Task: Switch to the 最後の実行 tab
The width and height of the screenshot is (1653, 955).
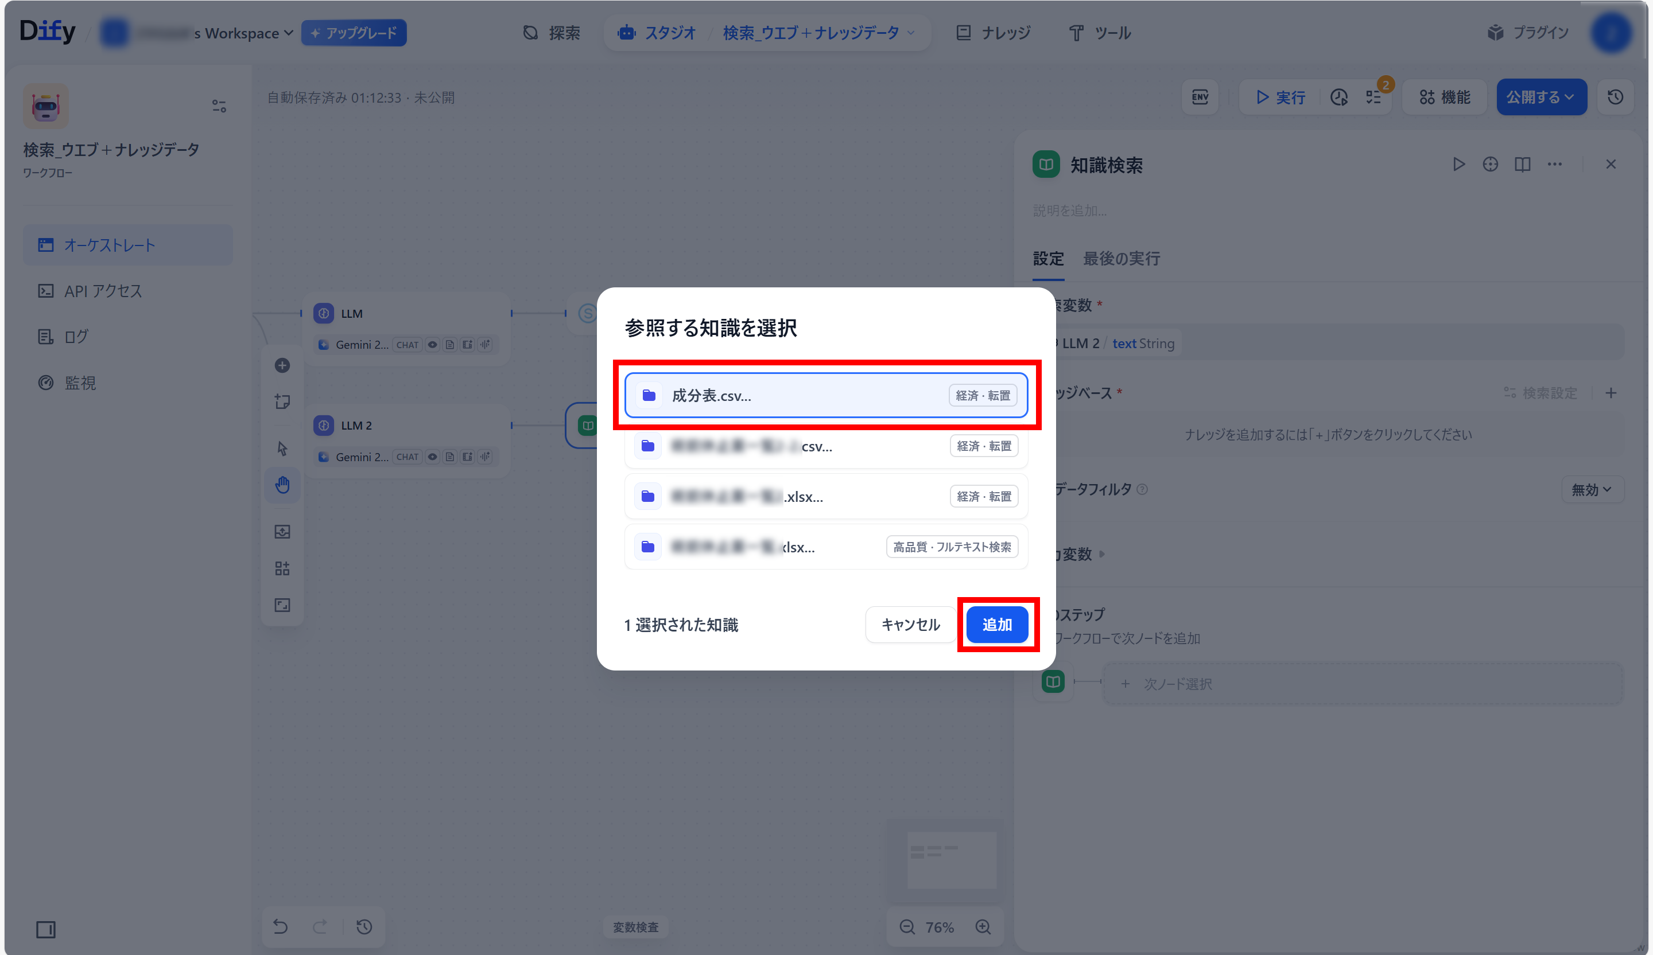Action: (1121, 258)
